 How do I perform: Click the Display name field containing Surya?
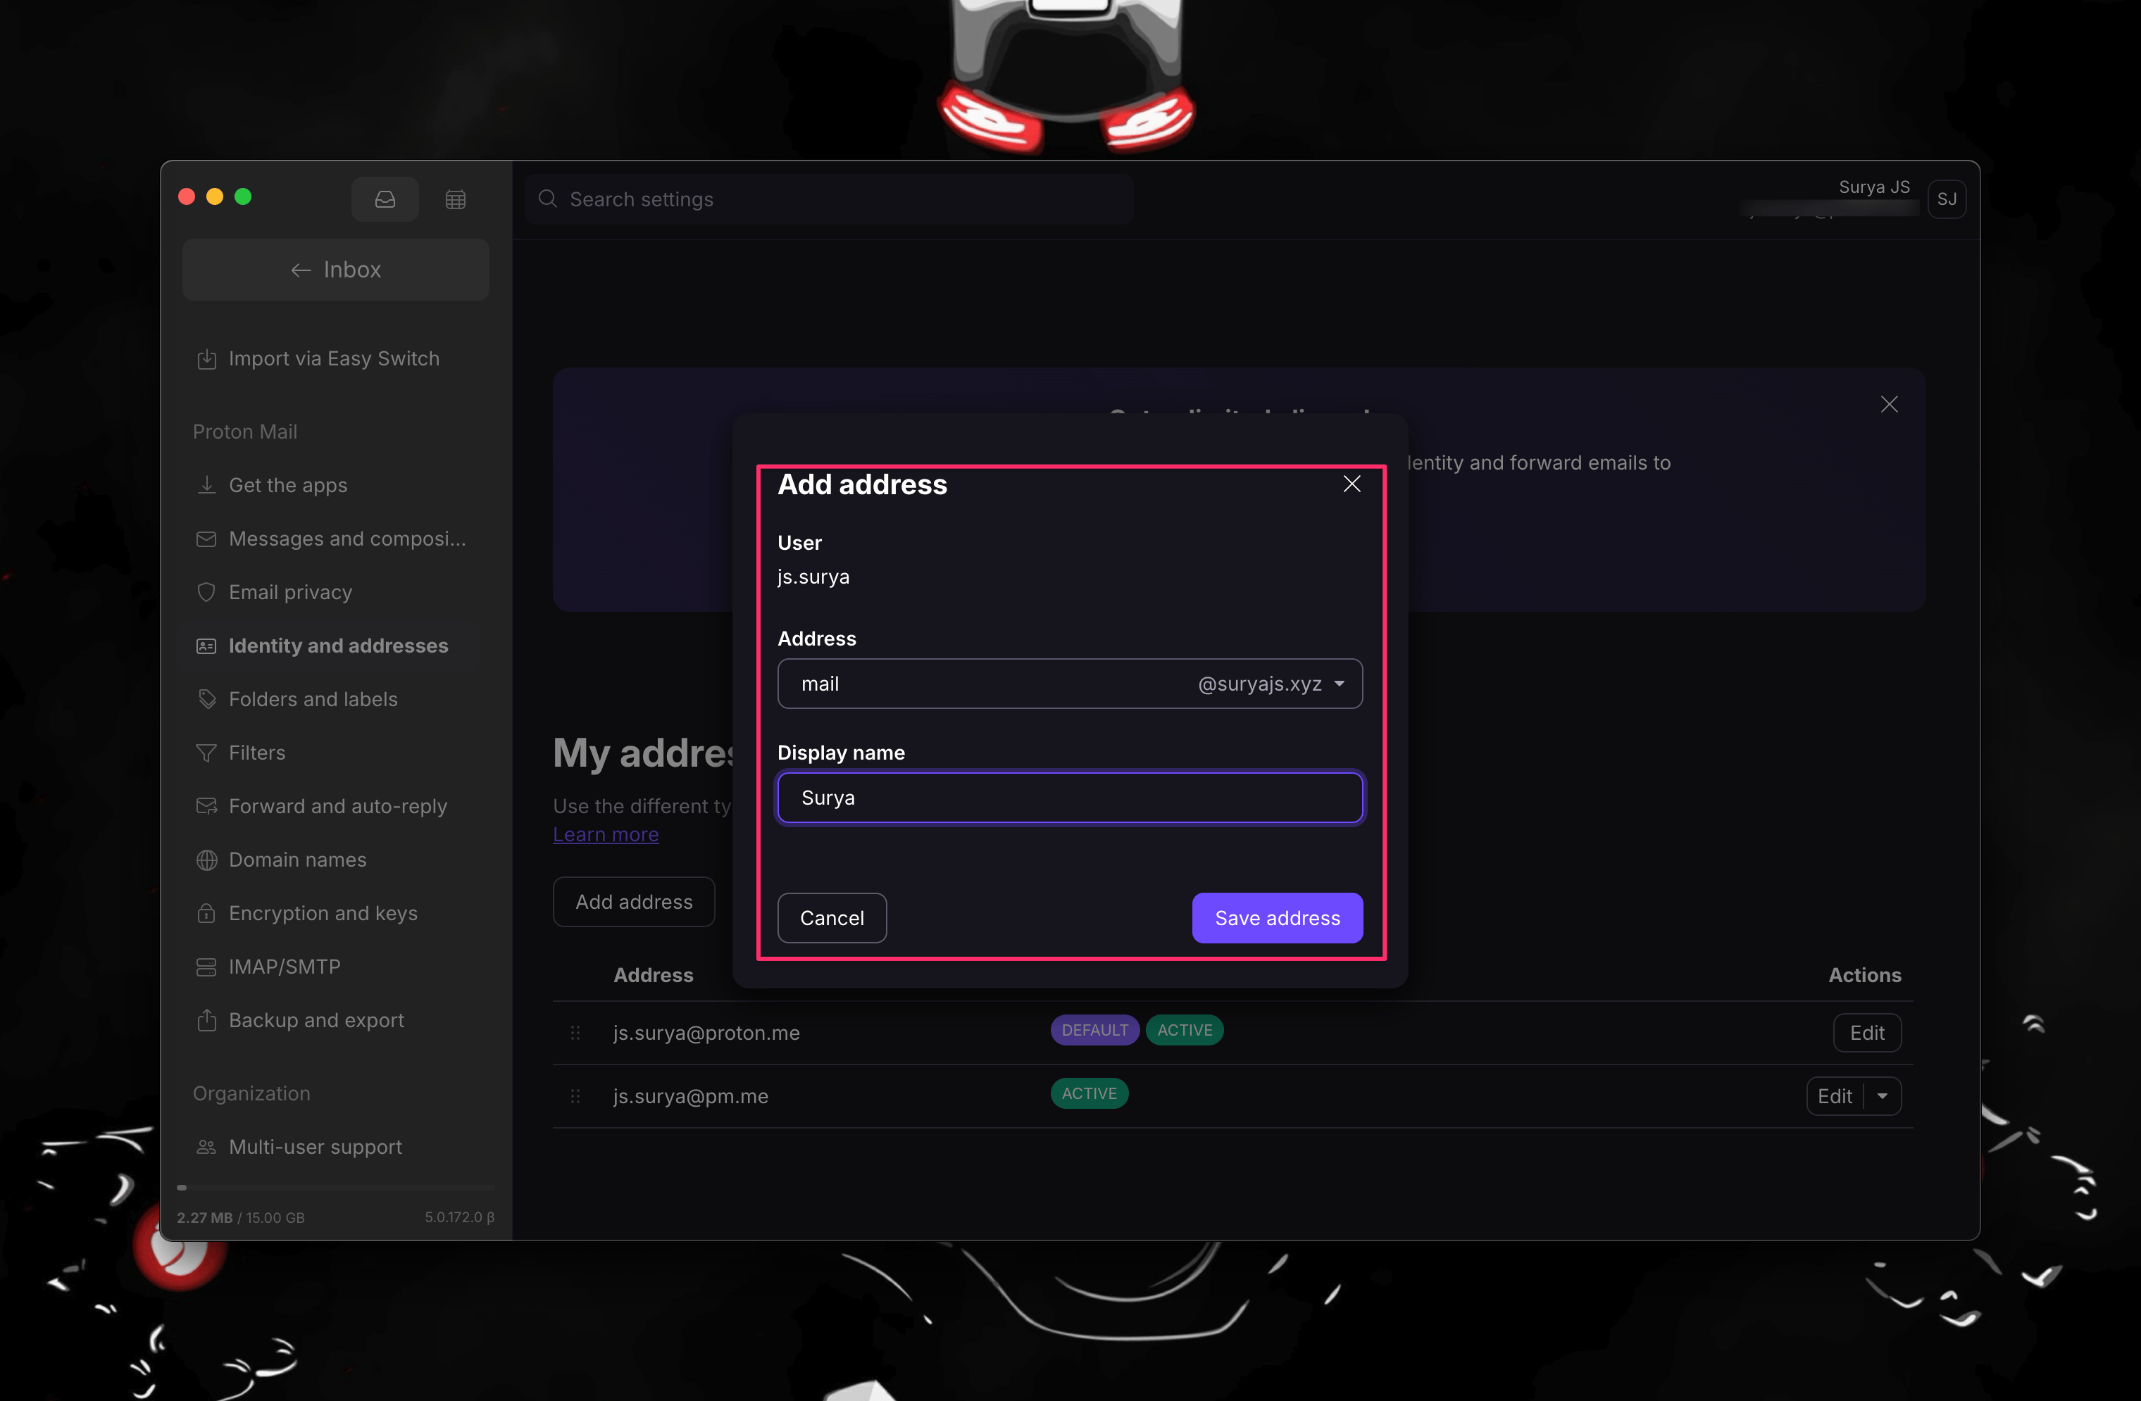point(1070,798)
